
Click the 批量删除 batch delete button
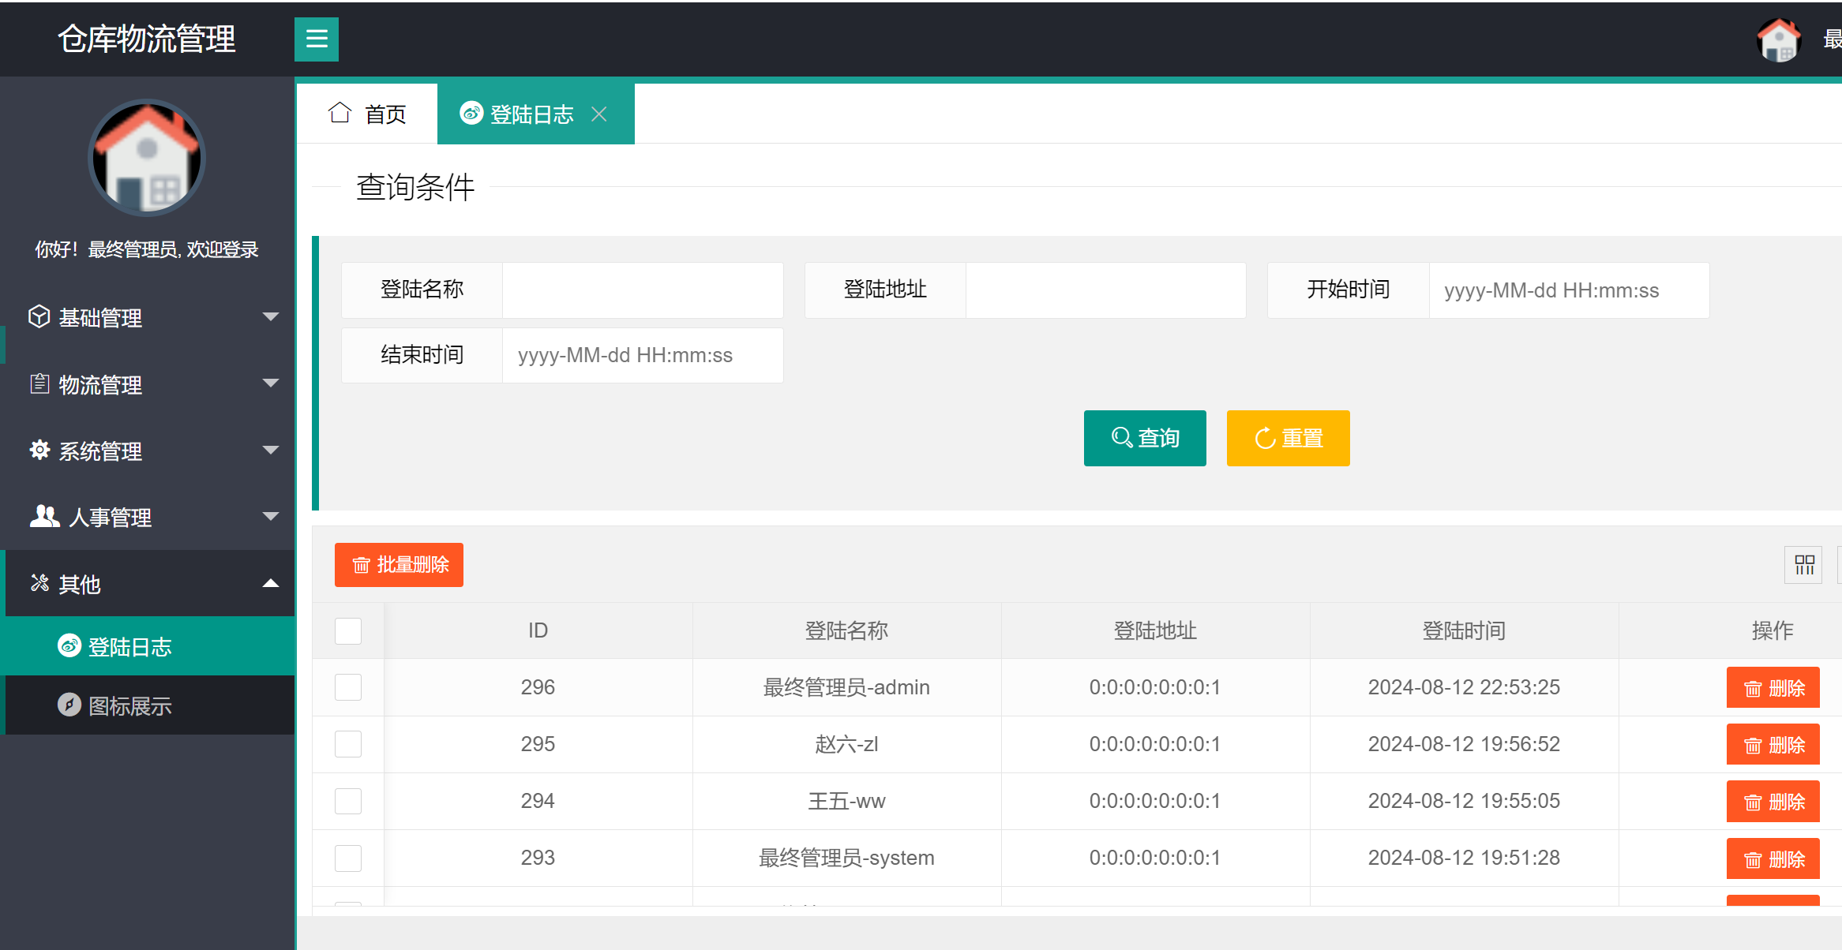(x=399, y=565)
